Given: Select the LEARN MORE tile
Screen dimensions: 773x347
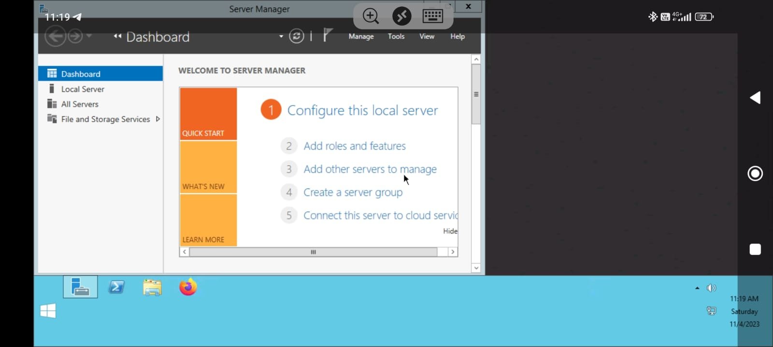Looking at the screenshot, I should tap(208, 220).
